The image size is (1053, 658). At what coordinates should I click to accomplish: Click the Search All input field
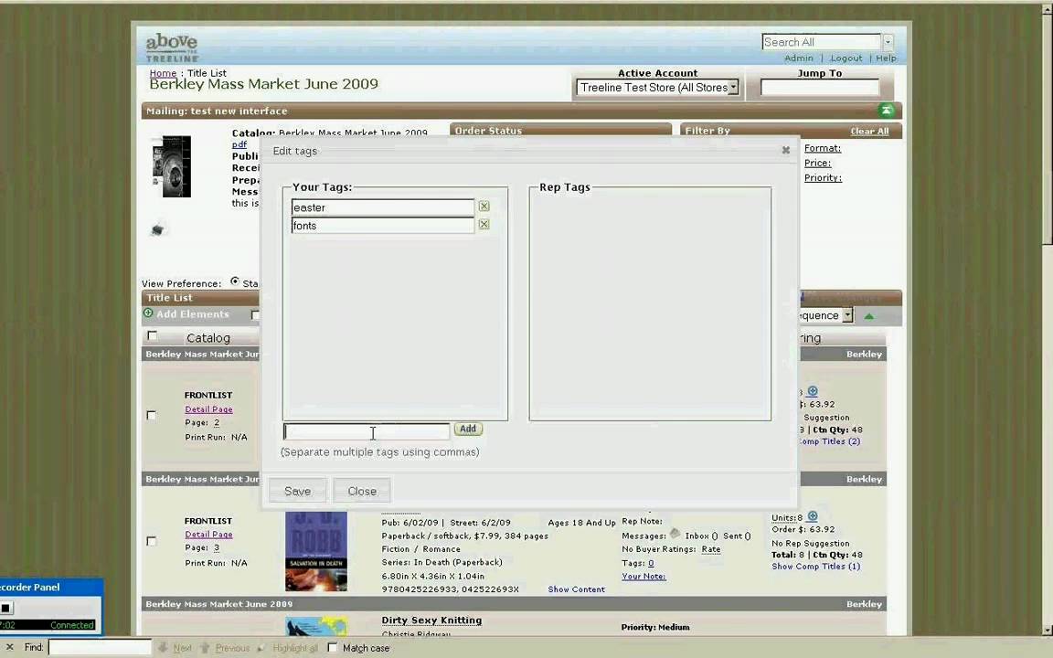click(x=822, y=42)
